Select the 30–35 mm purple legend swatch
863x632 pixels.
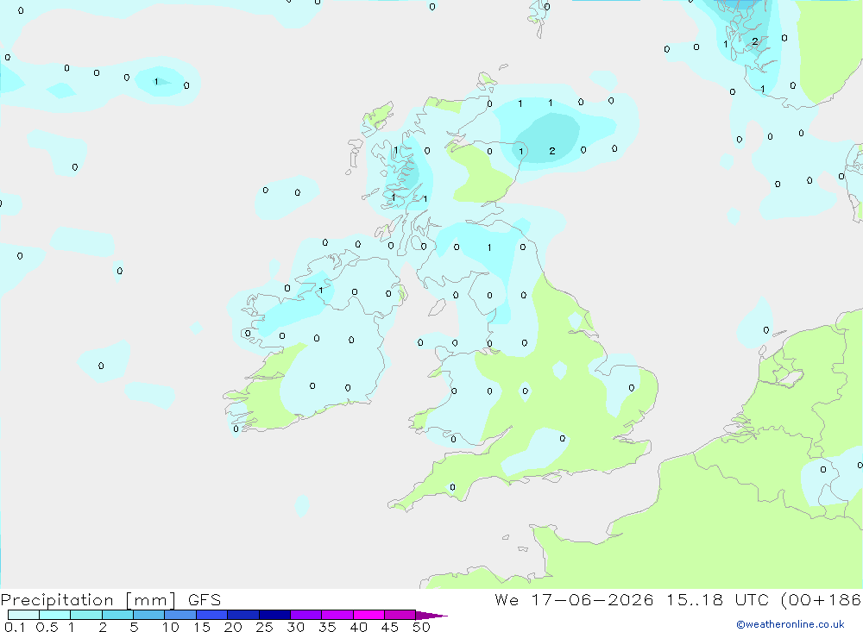click(306, 615)
